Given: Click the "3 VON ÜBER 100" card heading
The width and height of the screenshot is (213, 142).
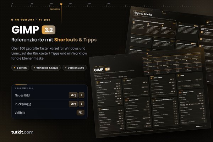Looking at the screenshot, I should coord(24,88).
